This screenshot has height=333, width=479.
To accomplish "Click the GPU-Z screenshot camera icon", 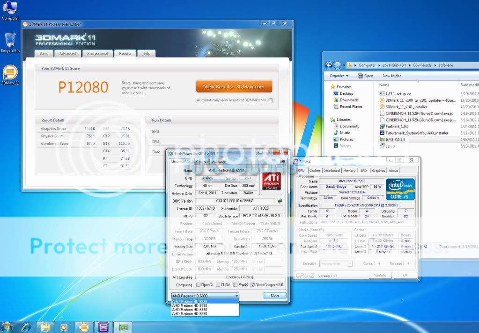I will click(x=282, y=162).
